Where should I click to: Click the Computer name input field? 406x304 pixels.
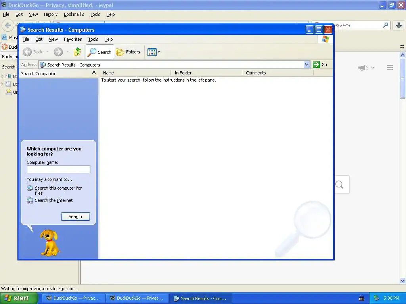[x=59, y=169]
